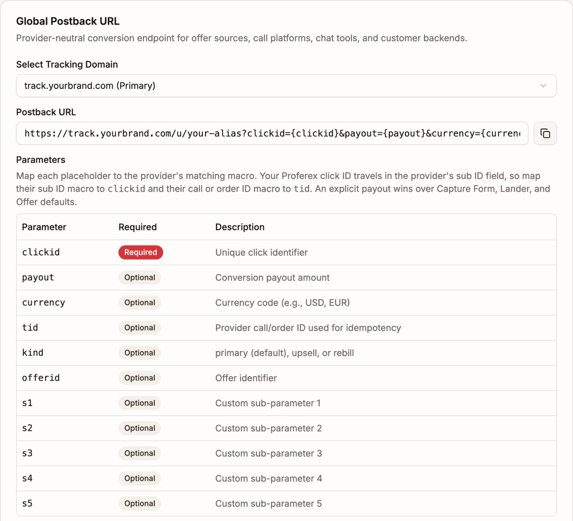Click the Description column header
This screenshot has height=521, width=573.
click(x=240, y=227)
